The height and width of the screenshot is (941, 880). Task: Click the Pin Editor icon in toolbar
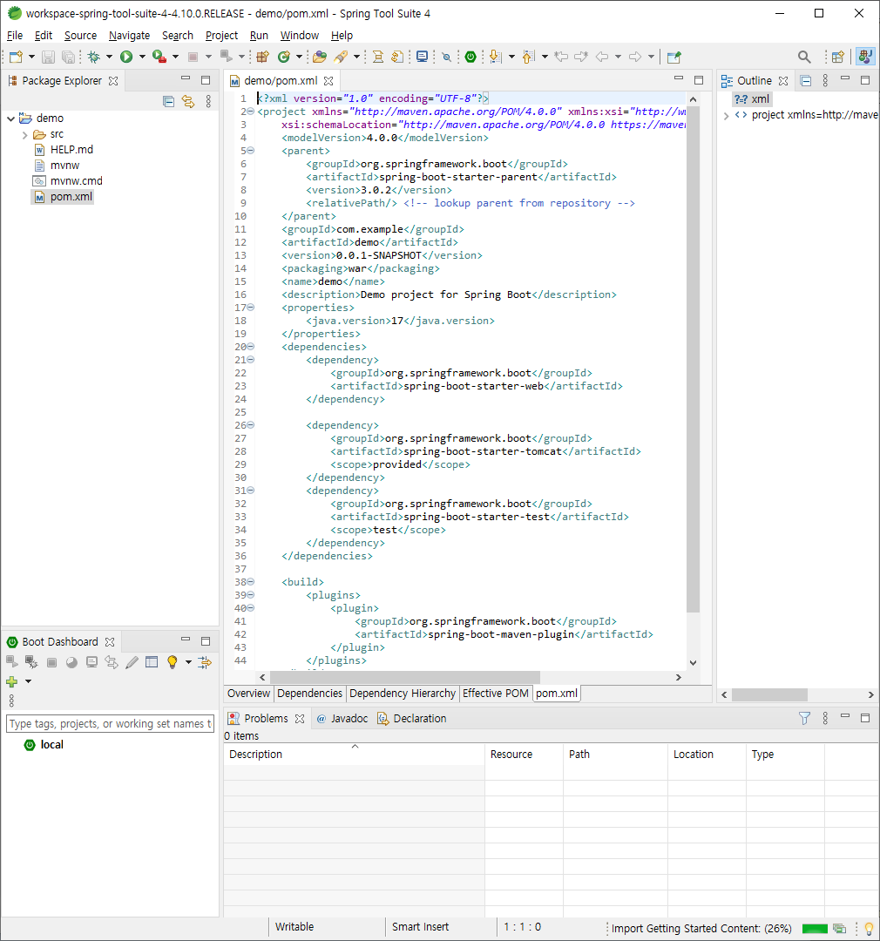(674, 57)
